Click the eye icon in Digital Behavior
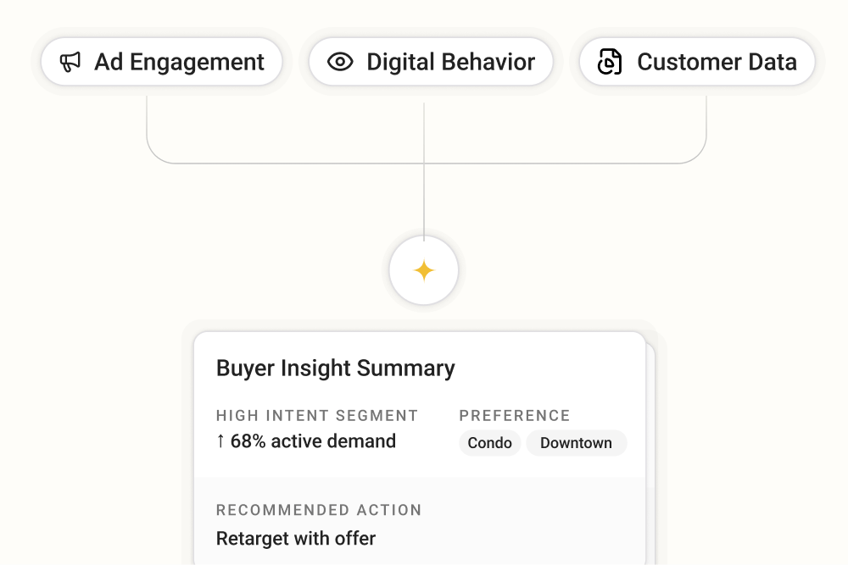Screen dimensions: 848x565 click(340, 62)
